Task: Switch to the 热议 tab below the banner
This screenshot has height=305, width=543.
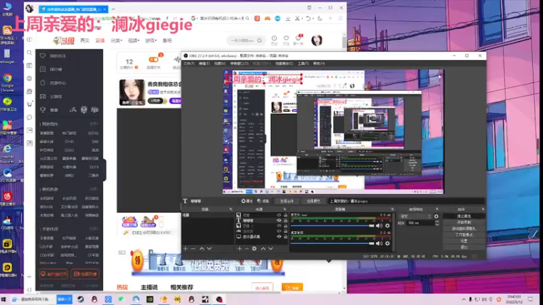Action: [122, 287]
